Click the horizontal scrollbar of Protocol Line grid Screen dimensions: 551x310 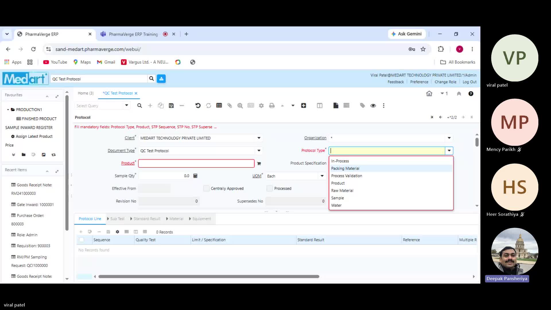(x=209, y=277)
